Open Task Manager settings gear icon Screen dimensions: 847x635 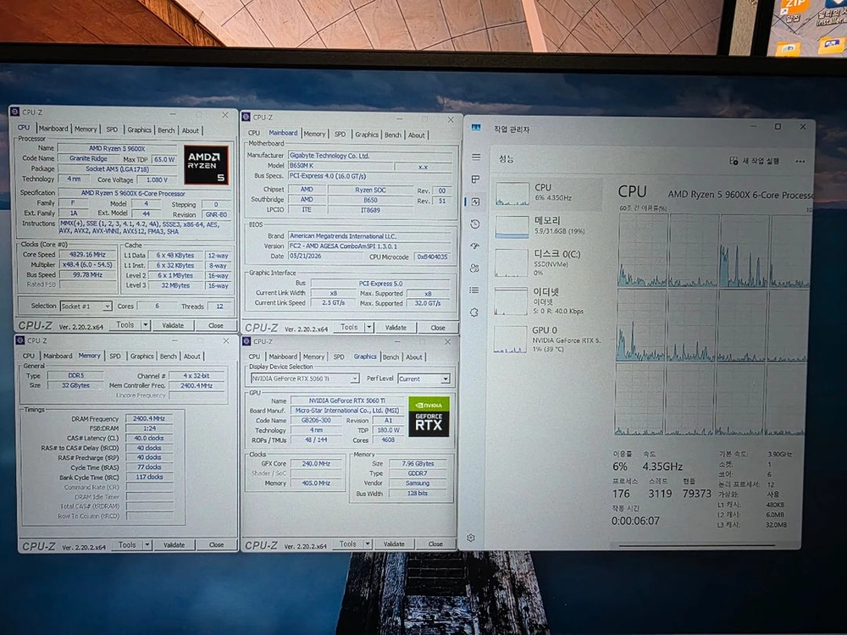(471, 538)
